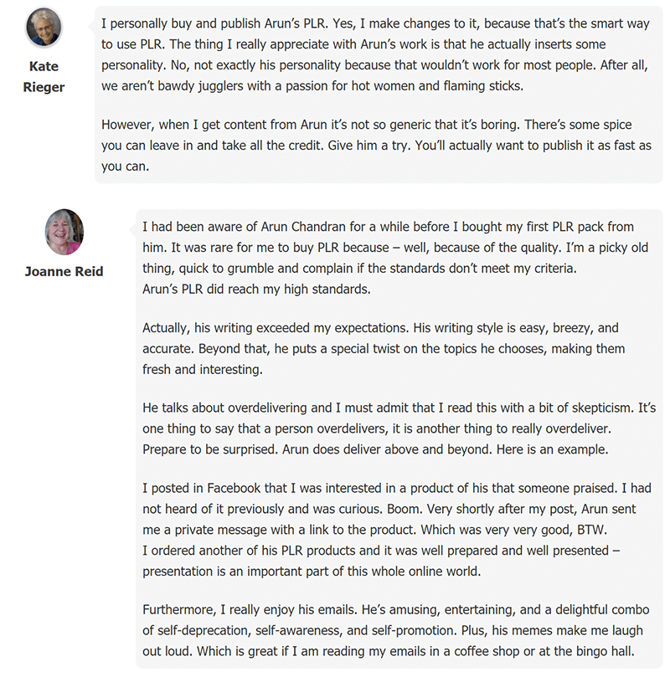Viewport: 670px width, 677px height.
Task: Click paragraph starting 'He talks about overdelivering'
Action: (399, 428)
